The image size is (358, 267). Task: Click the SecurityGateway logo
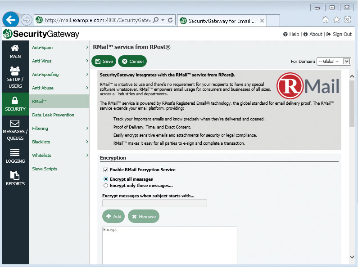tap(41, 34)
